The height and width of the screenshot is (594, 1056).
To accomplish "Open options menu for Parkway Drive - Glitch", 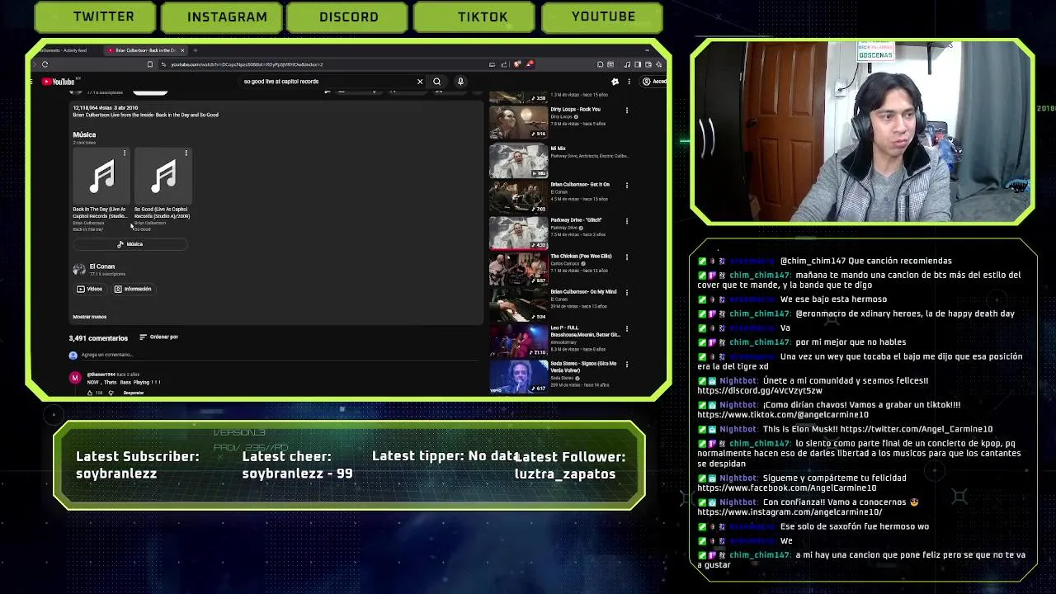I will pos(627,221).
